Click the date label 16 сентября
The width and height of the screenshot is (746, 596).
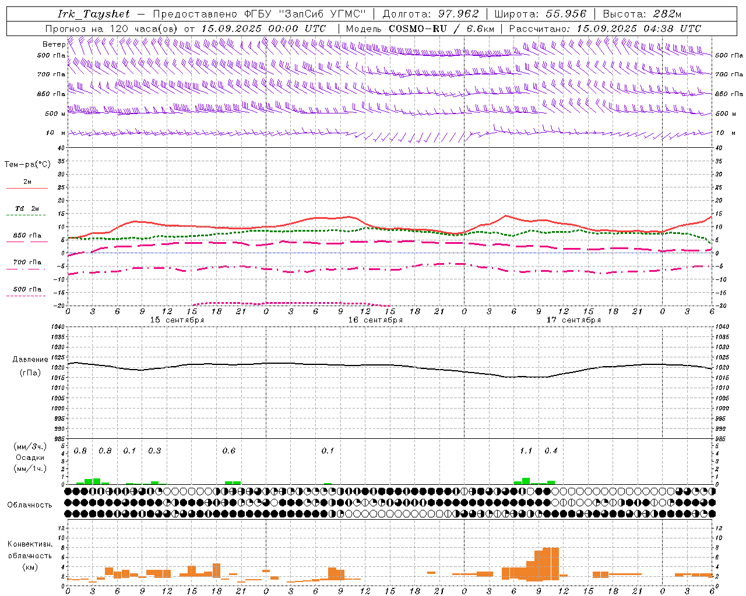(x=375, y=320)
